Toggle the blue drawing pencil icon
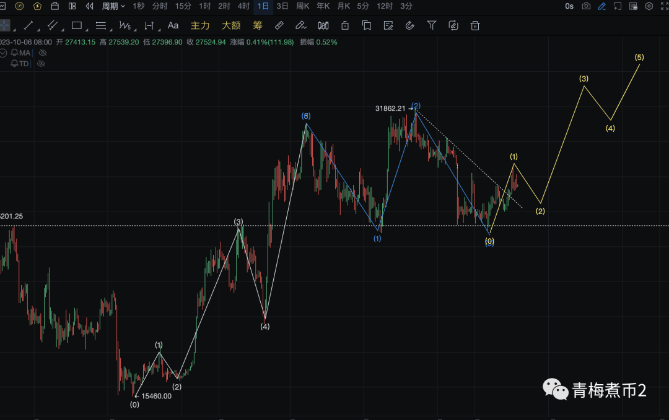 point(601,6)
